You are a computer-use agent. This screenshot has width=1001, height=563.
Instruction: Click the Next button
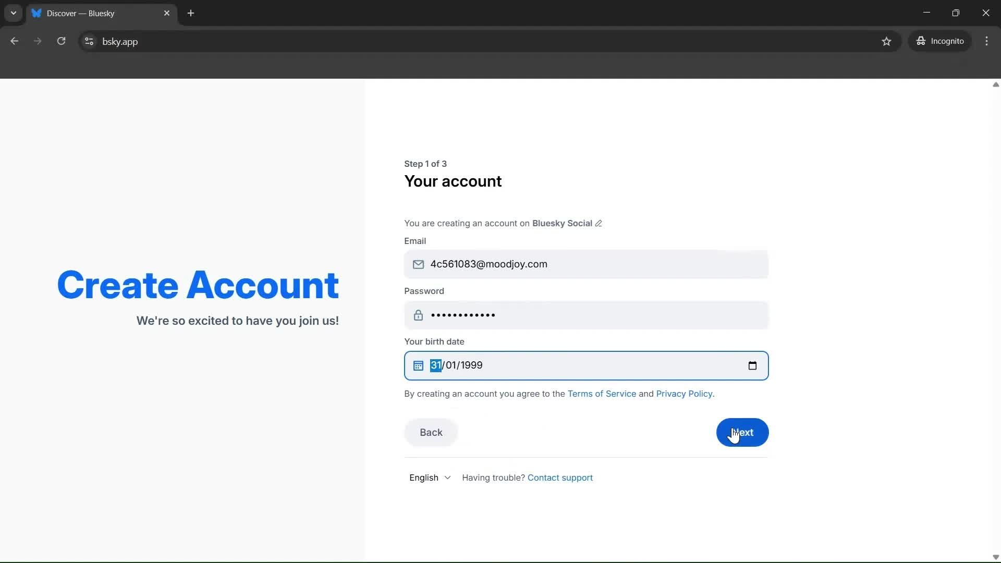[742, 432]
